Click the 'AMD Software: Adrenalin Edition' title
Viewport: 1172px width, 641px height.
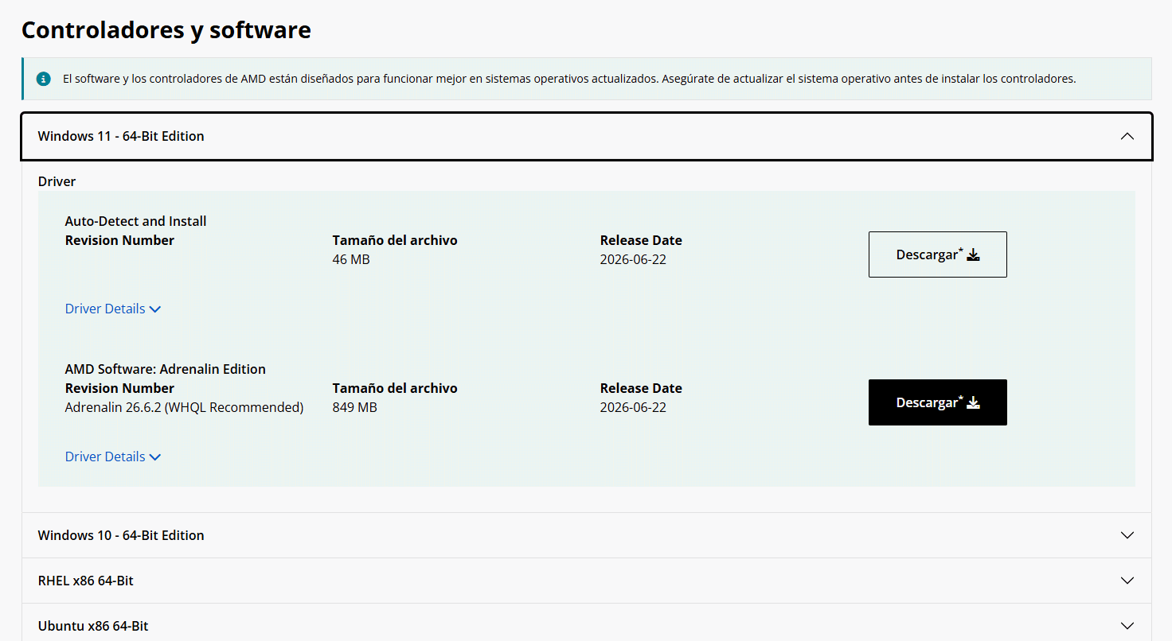pos(166,369)
